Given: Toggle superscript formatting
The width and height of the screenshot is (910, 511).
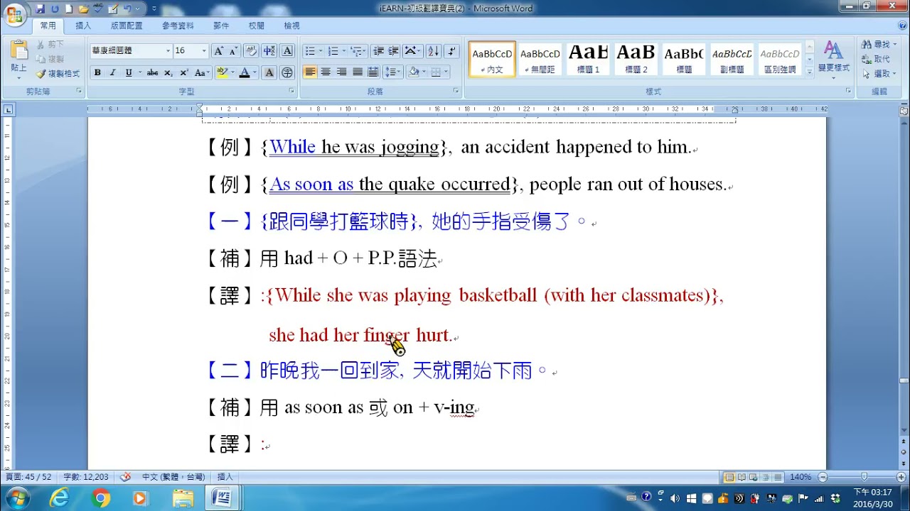Looking at the screenshot, I should click(x=184, y=72).
